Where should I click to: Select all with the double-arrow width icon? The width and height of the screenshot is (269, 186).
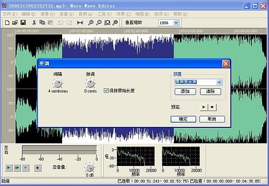pyautogui.click(x=80, y=22)
